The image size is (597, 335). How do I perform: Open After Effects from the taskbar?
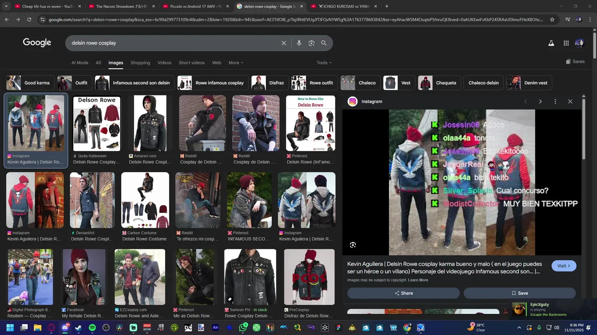pos(215,328)
